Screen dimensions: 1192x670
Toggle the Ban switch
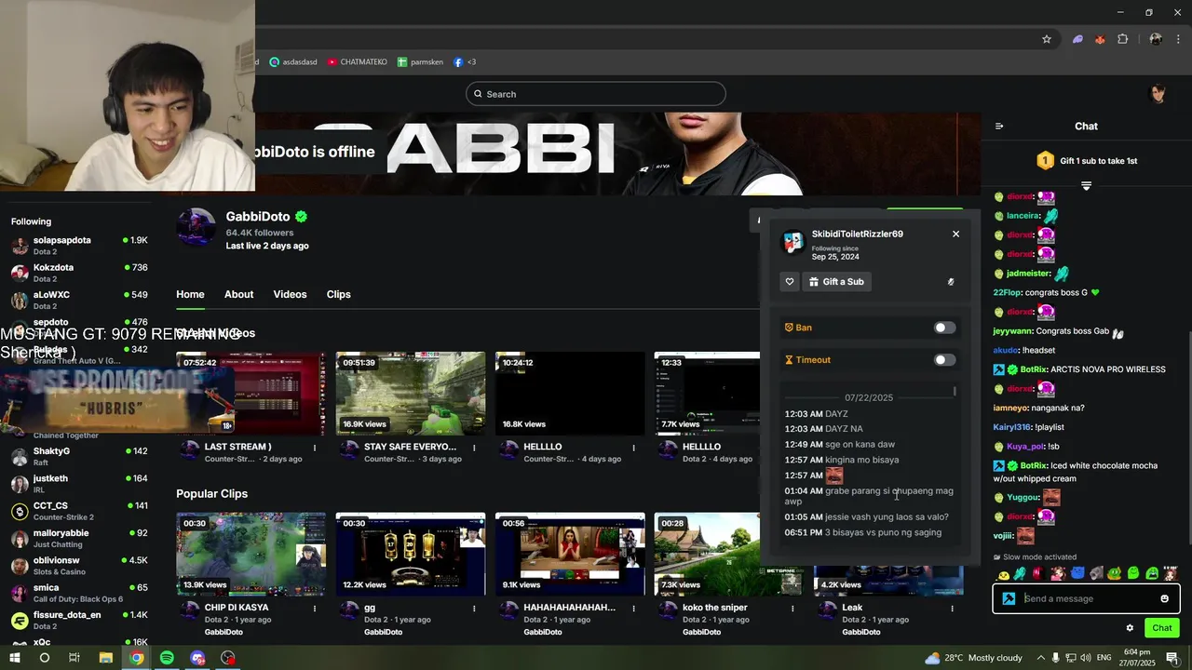pyautogui.click(x=944, y=328)
